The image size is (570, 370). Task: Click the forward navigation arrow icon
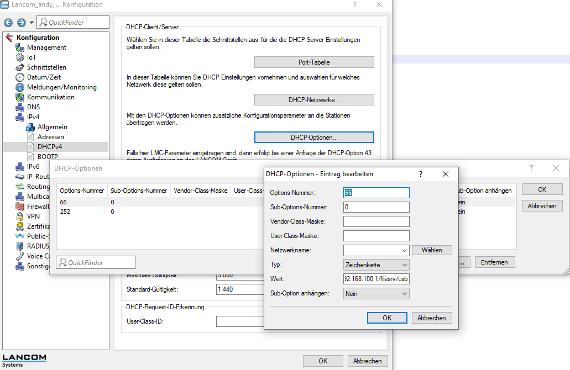click(22, 23)
